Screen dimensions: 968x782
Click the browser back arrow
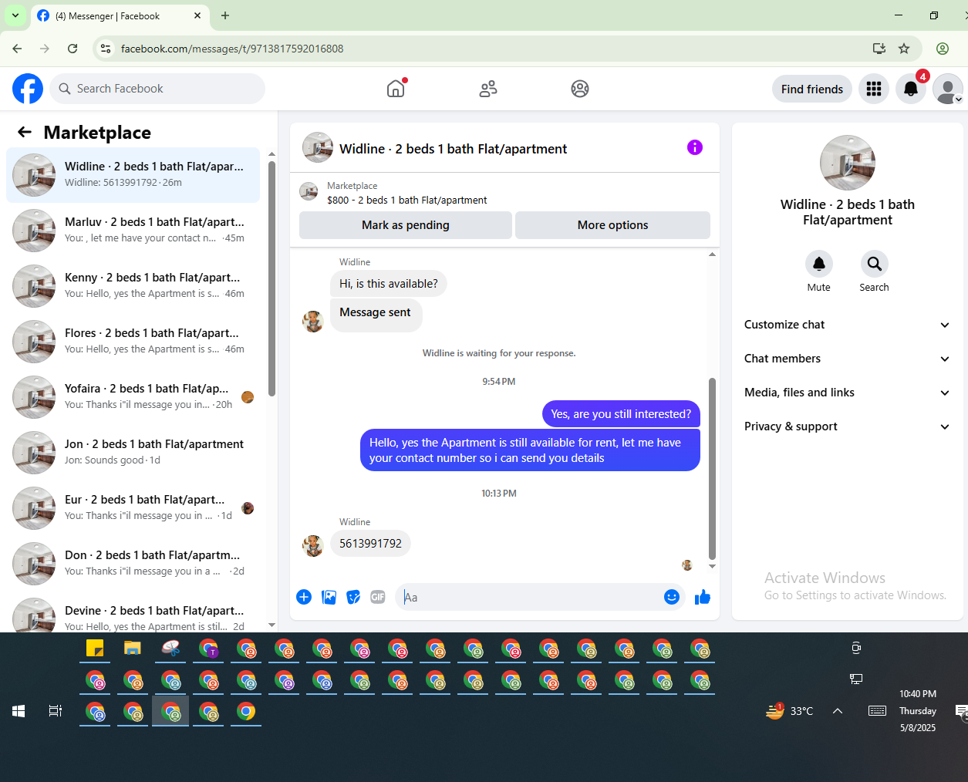(x=17, y=49)
